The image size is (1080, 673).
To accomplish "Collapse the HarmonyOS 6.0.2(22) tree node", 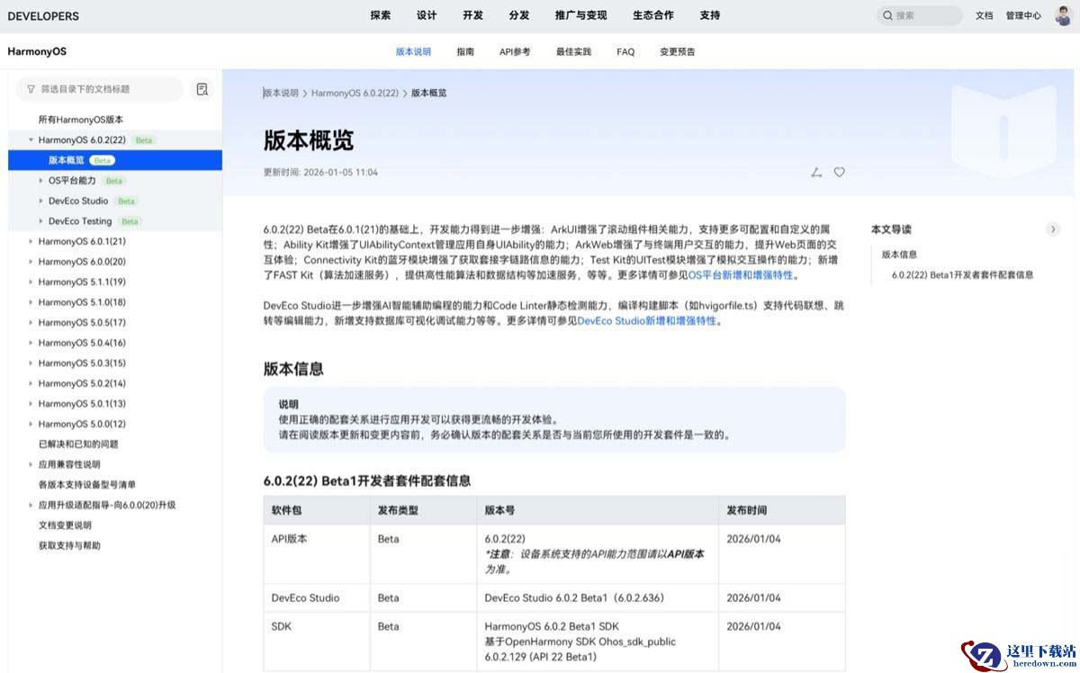I will pos(31,140).
